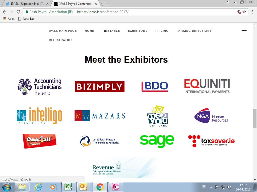
Task: Open the PARKING DIRECTIONS menu item
Action: (194, 31)
